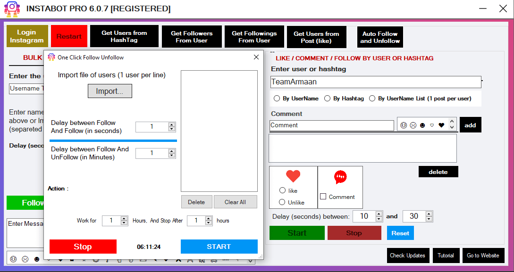Click the blue Reset button
Image resolution: width=514 pixels, height=272 pixels.
(400, 233)
